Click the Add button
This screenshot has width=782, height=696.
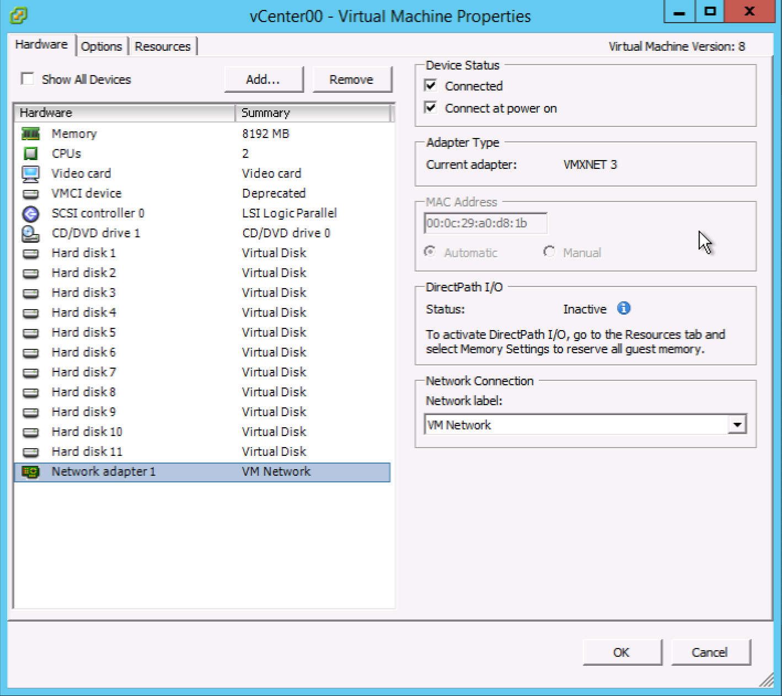click(264, 79)
